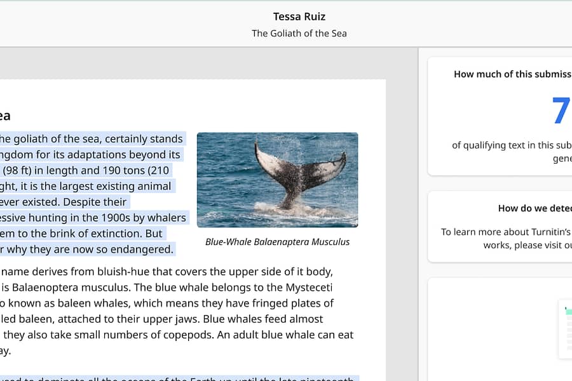Click the highlighted line 'why they are now so endangered'
The width and height of the screenshot is (572, 381).
coord(87,250)
